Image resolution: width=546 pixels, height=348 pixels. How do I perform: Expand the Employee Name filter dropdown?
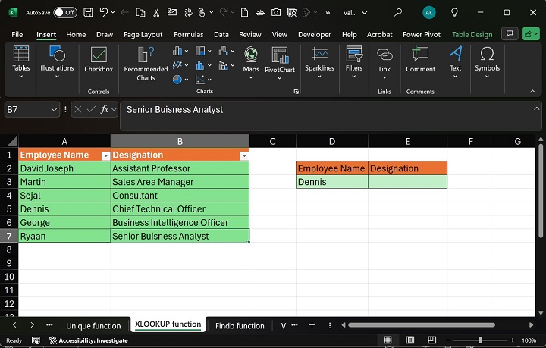click(104, 155)
